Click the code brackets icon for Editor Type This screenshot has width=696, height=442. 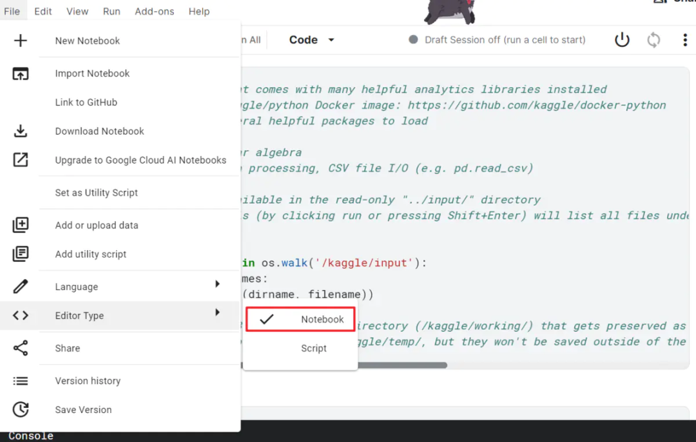21,315
